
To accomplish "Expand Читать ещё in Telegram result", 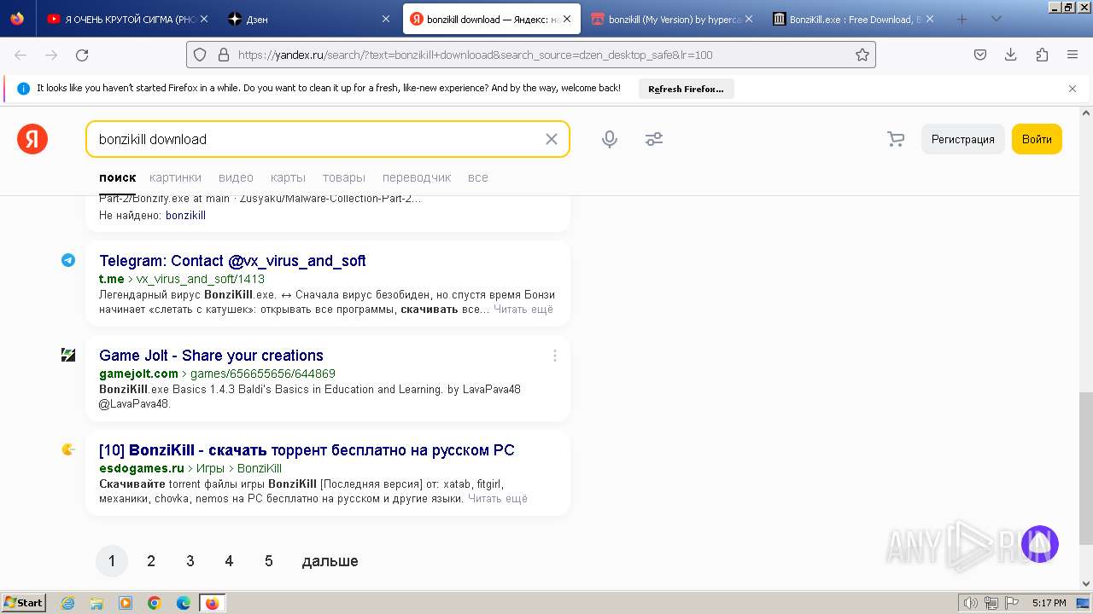I will [x=523, y=309].
